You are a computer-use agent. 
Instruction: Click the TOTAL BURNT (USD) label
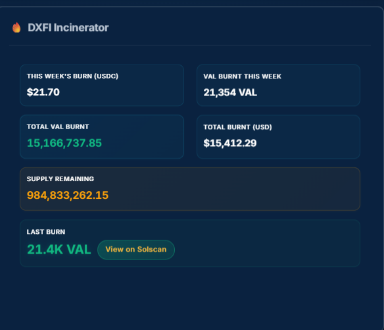(x=237, y=127)
